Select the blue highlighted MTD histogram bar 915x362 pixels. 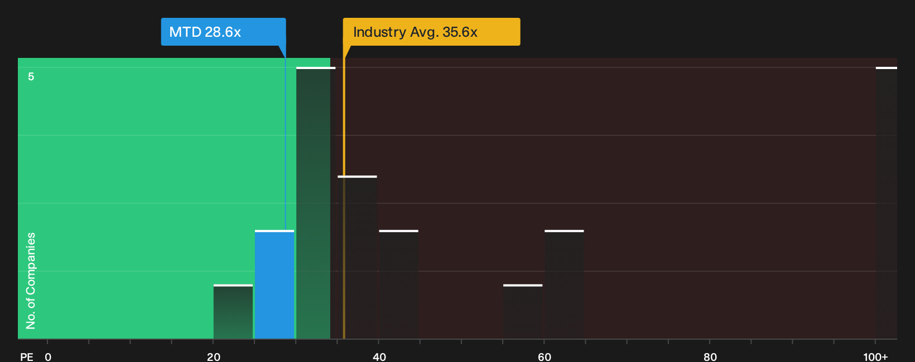click(x=274, y=285)
